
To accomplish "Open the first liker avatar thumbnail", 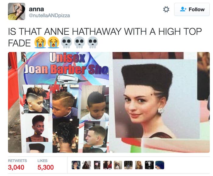I will [76, 165].
